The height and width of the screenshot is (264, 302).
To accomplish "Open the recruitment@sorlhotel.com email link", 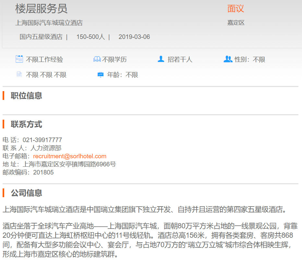I will point(70,156).
